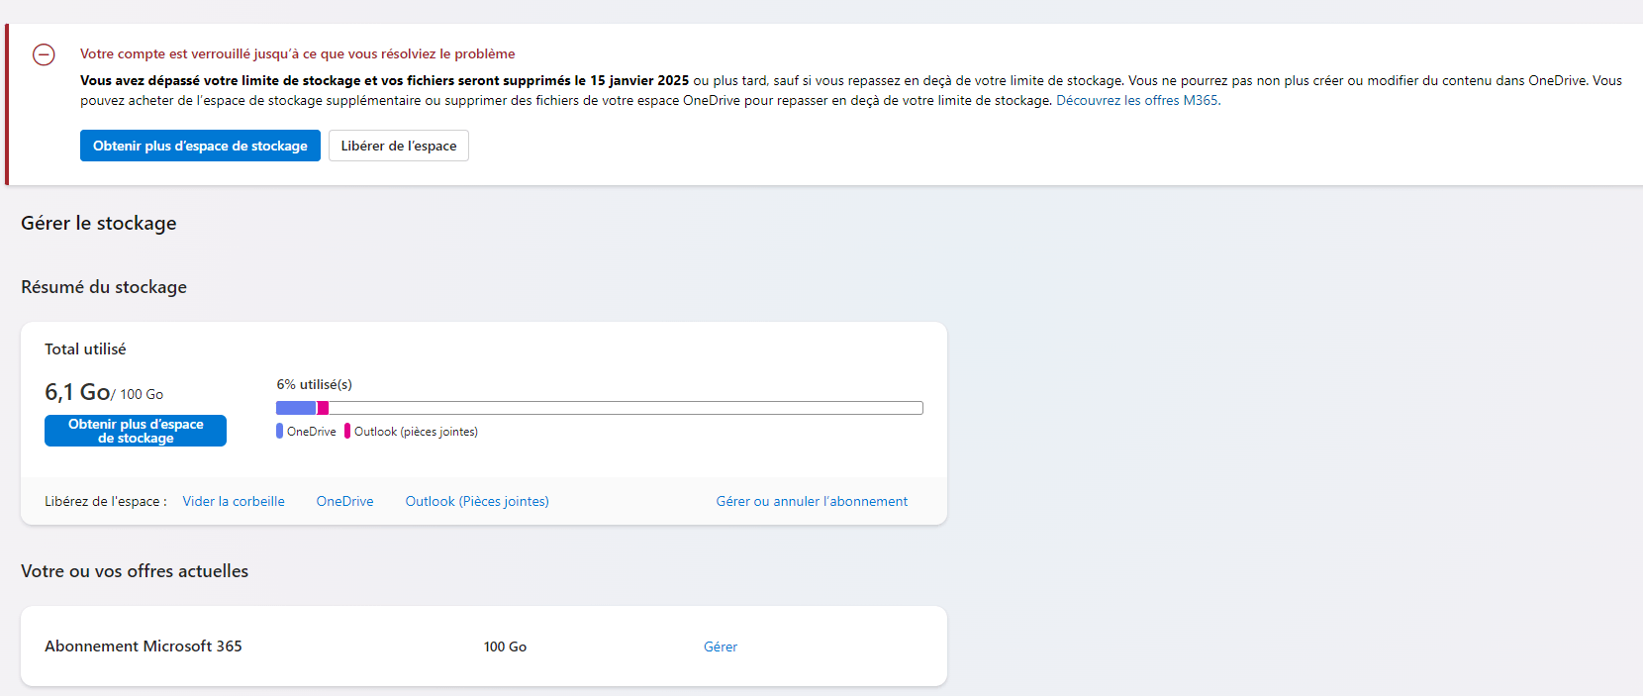Click 'Obtenir plus d'espace de stockage' under 6,1 Go
1643x696 pixels.
tap(136, 431)
